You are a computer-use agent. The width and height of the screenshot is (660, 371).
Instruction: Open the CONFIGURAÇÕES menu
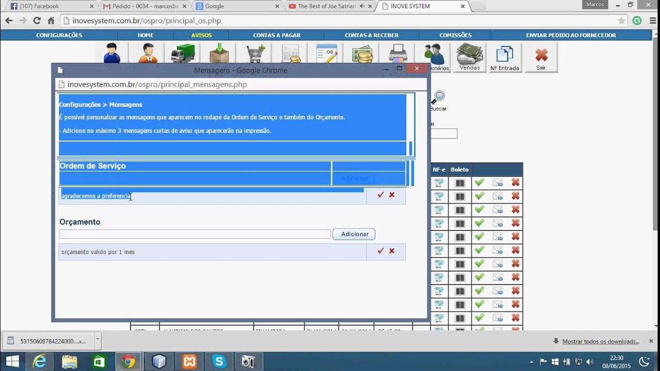point(59,35)
